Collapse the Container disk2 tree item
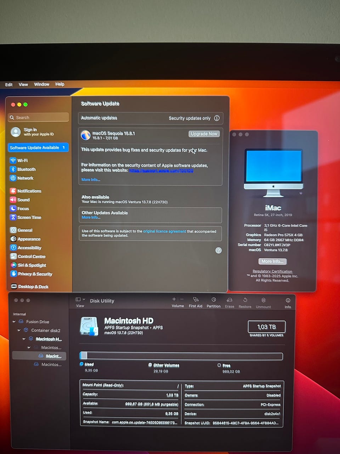The width and height of the screenshot is (340, 454). [19, 330]
